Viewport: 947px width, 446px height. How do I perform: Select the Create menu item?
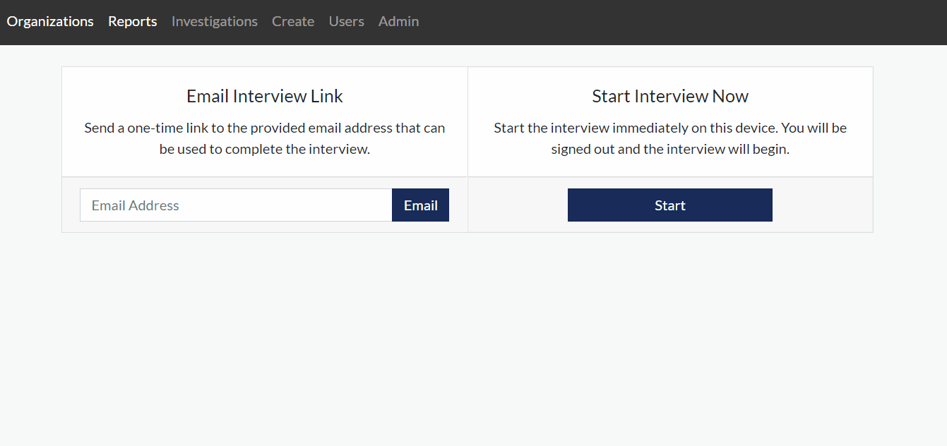point(293,21)
